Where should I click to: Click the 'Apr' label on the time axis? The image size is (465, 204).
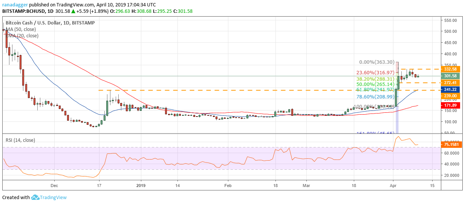click(x=393, y=186)
